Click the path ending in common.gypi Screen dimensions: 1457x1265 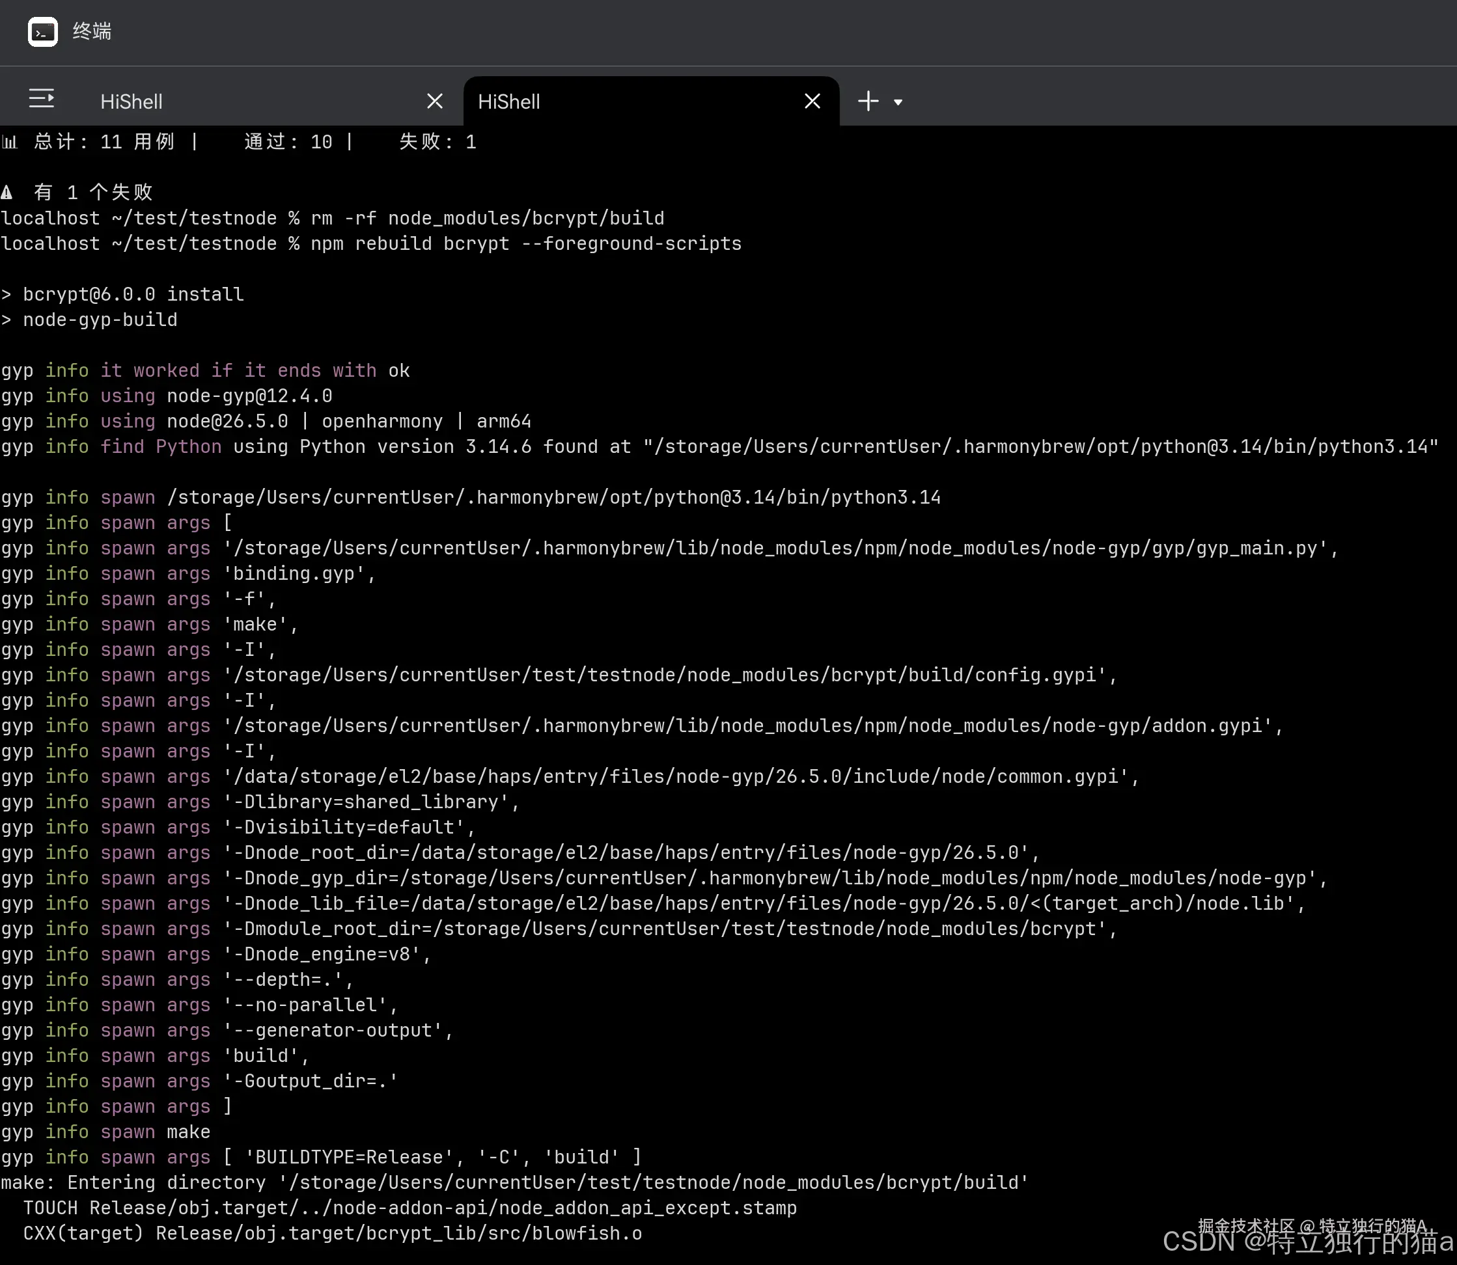coord(682,776)
